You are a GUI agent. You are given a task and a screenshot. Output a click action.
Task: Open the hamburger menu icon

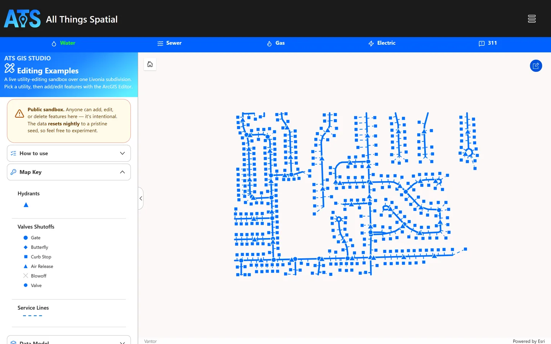click(x=532, y=19)
